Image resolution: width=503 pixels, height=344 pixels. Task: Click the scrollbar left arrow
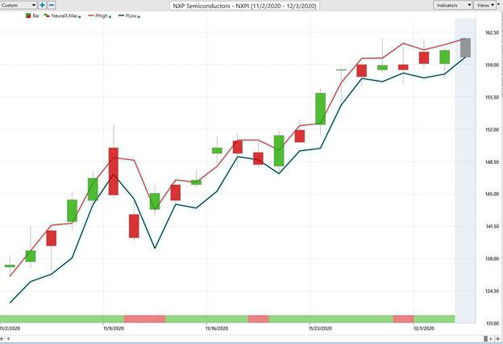8,338
